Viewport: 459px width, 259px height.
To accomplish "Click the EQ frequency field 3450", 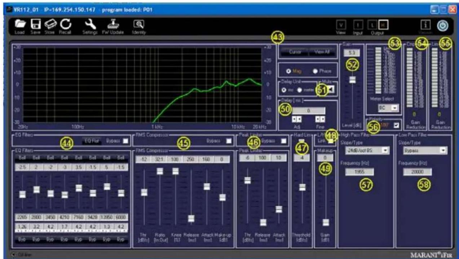I will click(x=50, y=217).
